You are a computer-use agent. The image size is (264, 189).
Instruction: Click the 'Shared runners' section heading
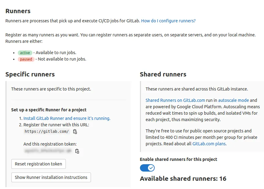[x=163, y=74]
